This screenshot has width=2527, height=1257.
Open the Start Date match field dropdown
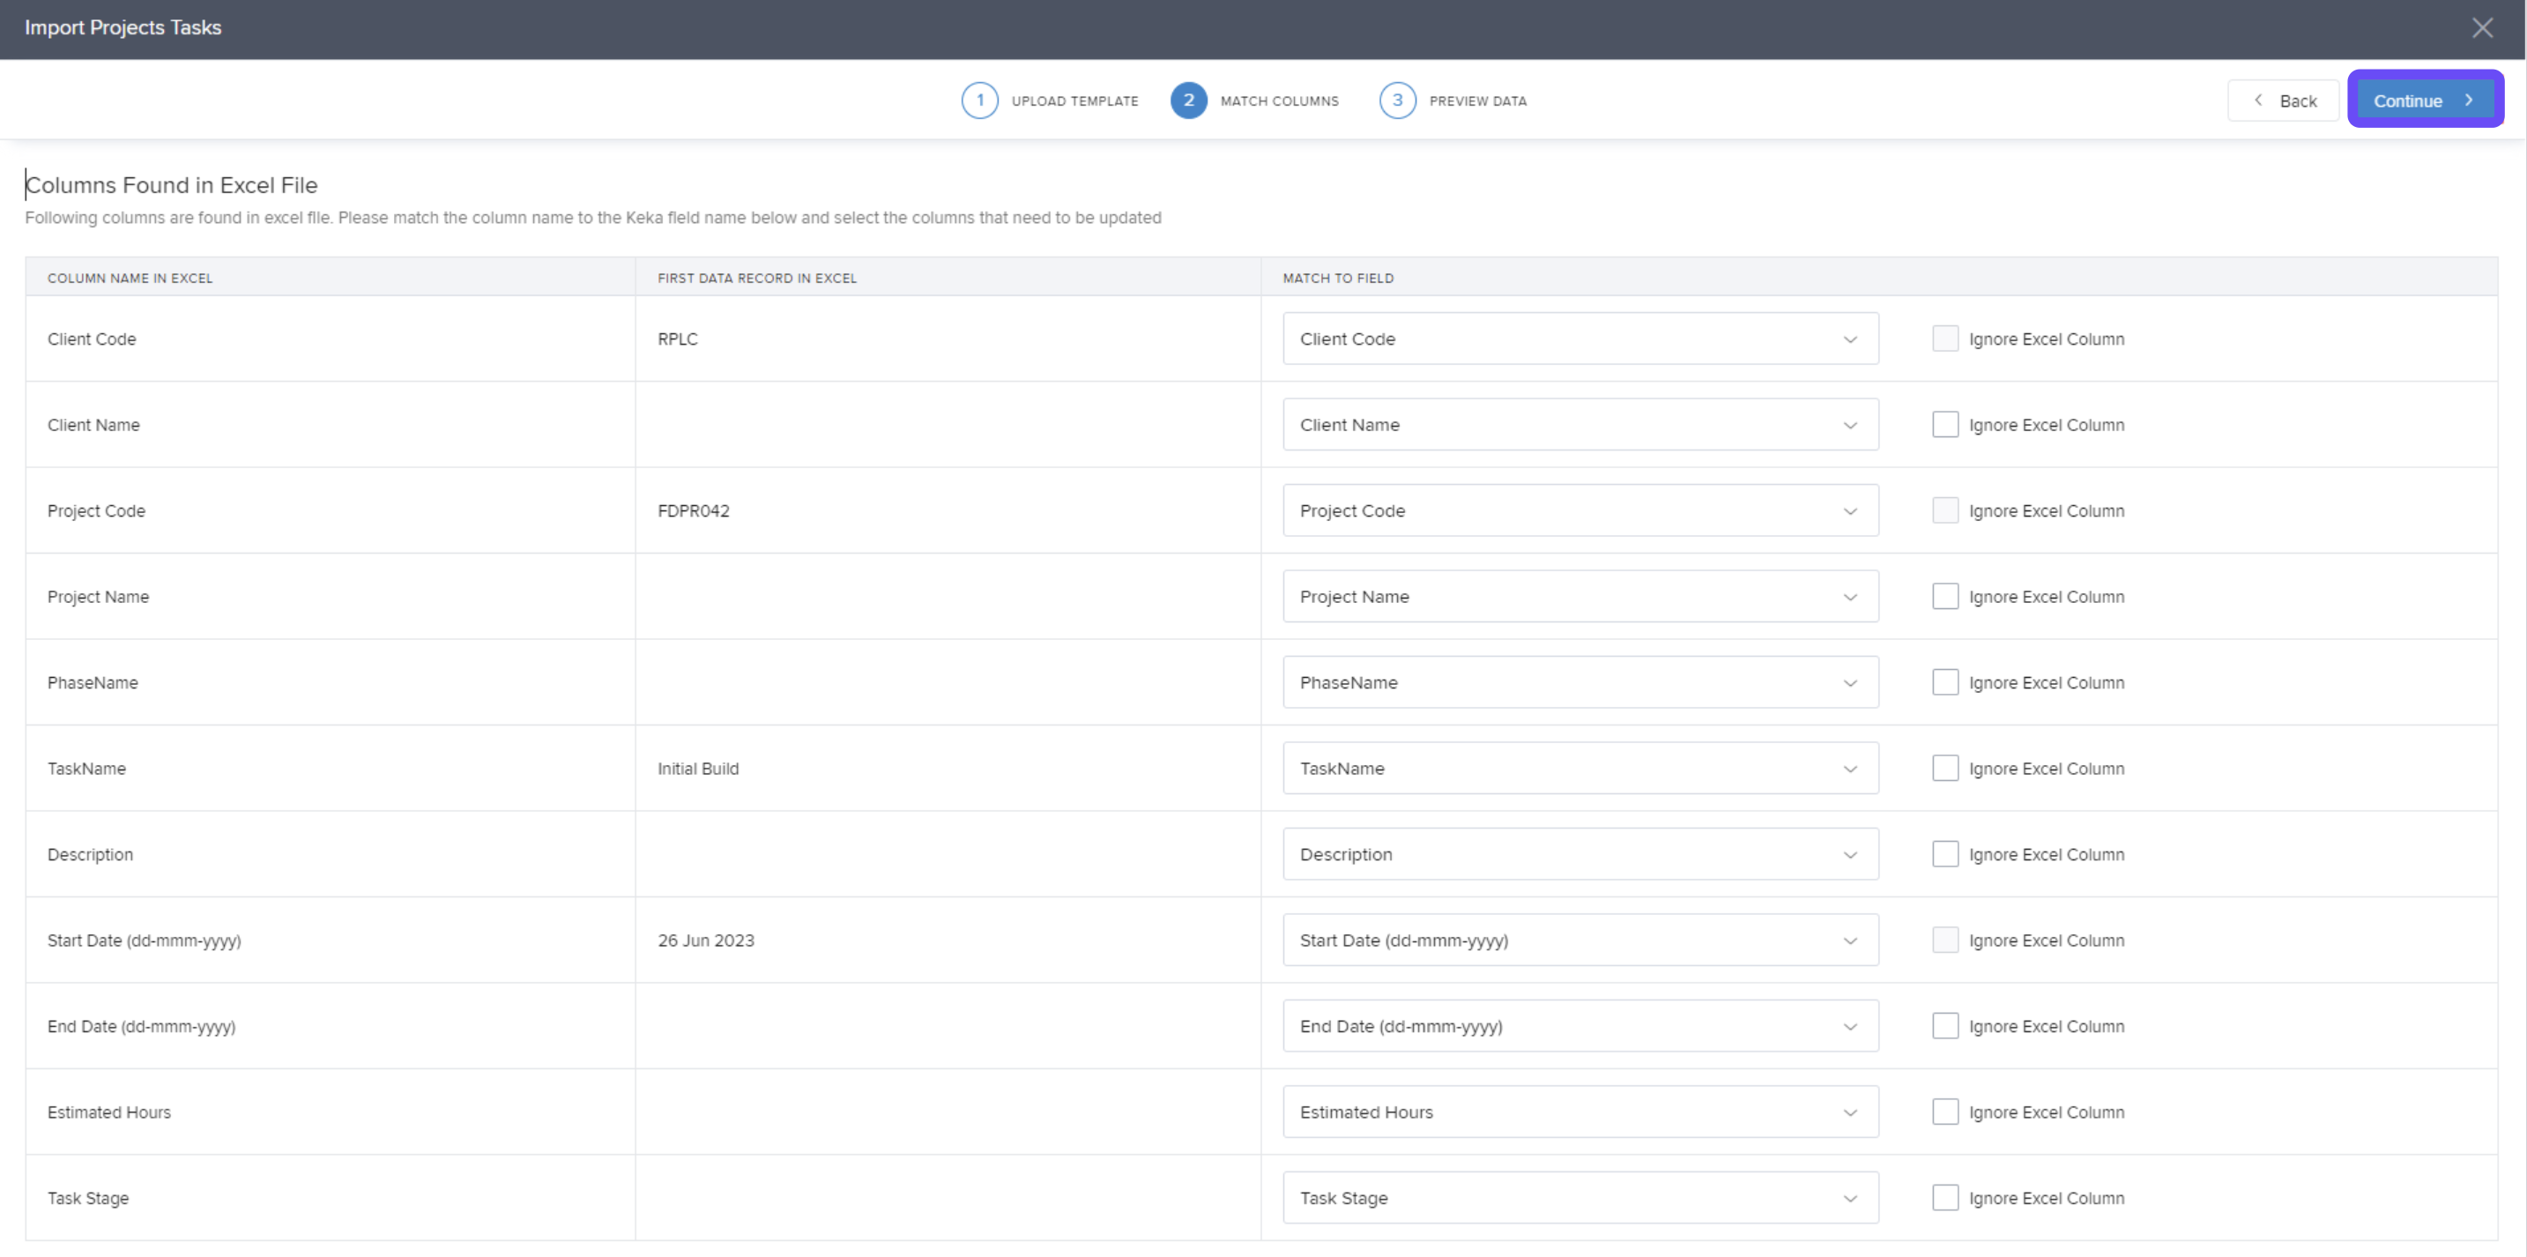[x=1579, y=940]
